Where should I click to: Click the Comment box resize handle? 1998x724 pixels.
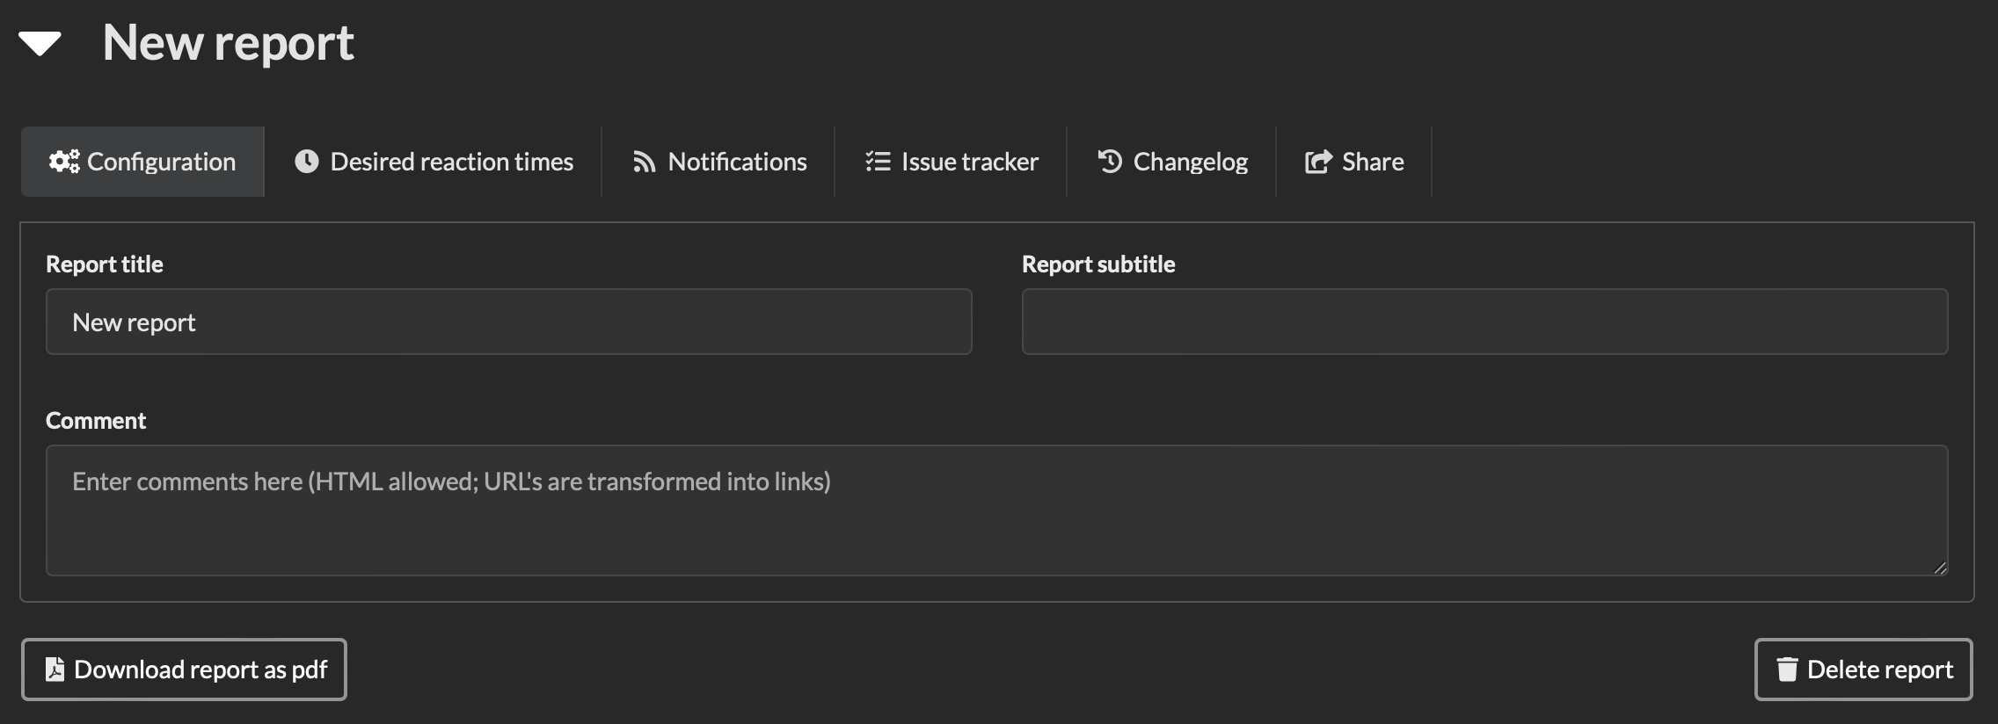(x=1939, y=568)
